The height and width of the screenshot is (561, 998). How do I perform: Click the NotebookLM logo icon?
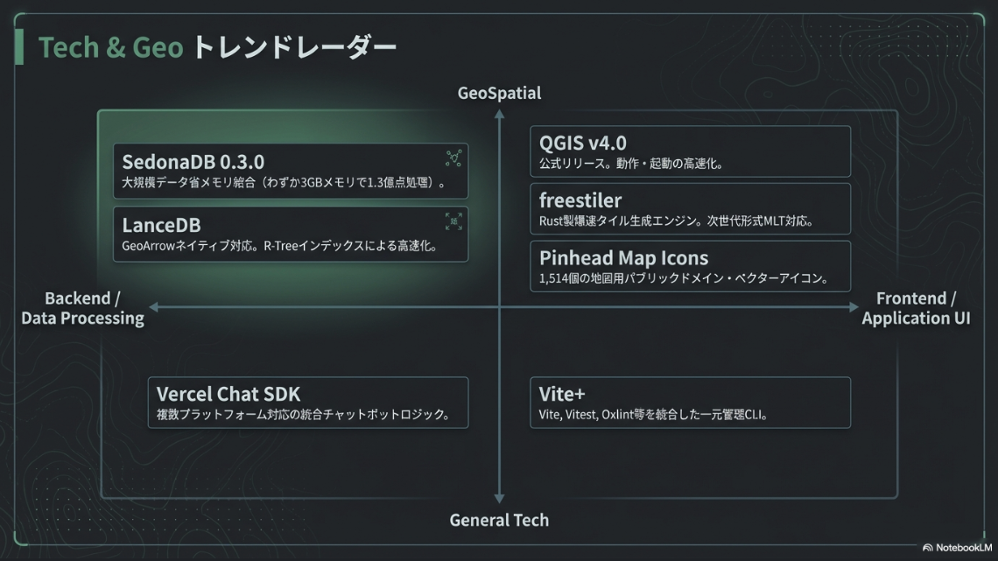(927, 547)
